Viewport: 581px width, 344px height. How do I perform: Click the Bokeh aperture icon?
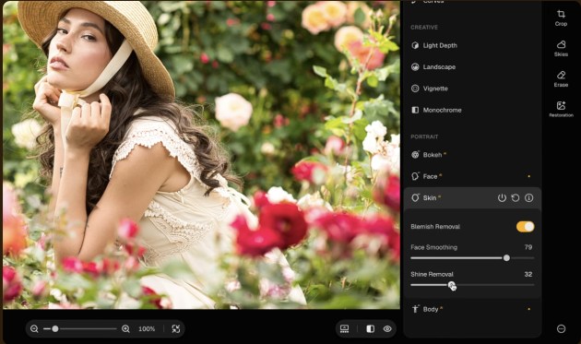click(415, 155)
